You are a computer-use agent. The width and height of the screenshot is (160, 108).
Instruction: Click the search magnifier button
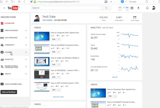[106, 8]
